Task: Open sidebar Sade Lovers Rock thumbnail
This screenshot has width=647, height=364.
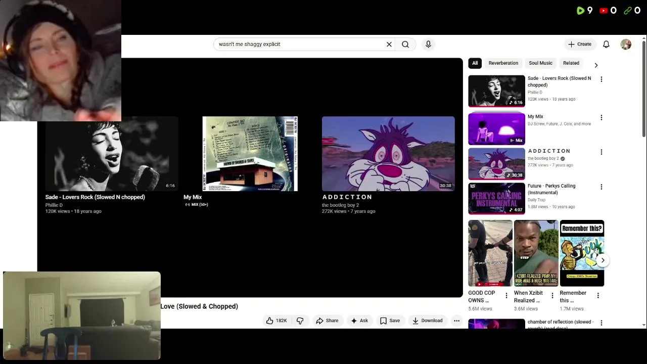Action: [x=496, y=91]
